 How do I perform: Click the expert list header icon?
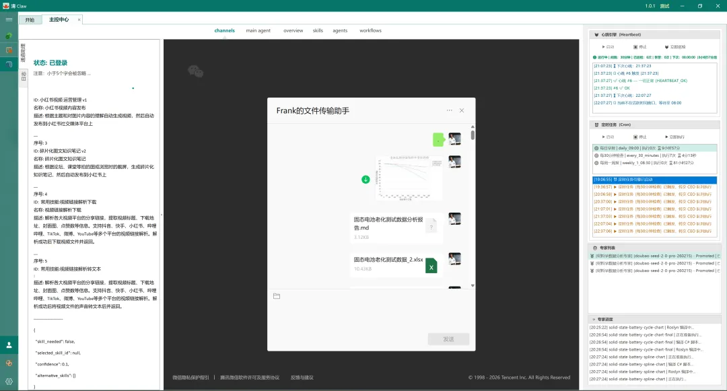(595, 248)
